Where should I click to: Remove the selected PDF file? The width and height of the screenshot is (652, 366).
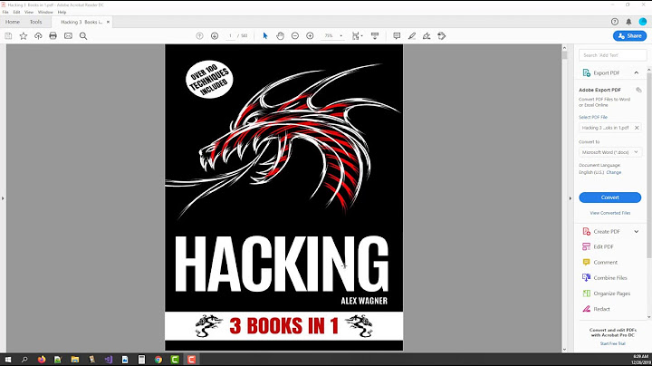click(637, 128)
